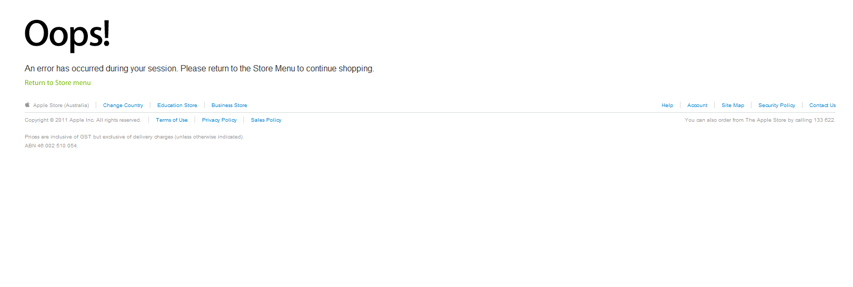The width and height of the screenshot is (853, 287).
Task: Read the Terms of Use link
Action: tap(172, 120)
